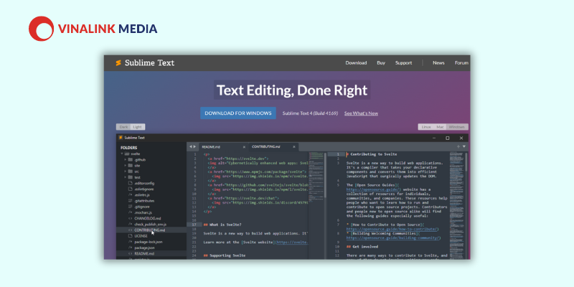Click the how-to-contribute URL link

click(x=392, y=229)
